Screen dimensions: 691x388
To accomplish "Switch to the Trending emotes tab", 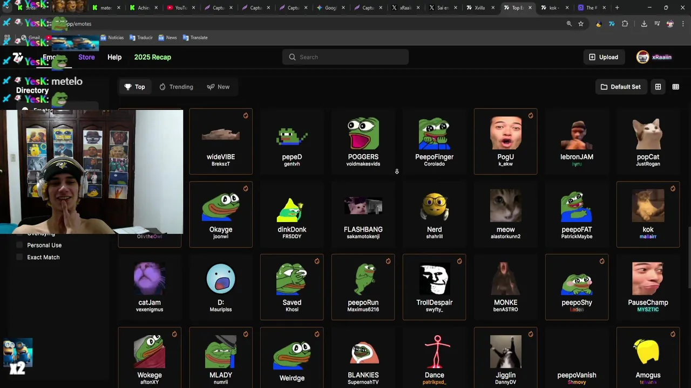I will point(176,87).
